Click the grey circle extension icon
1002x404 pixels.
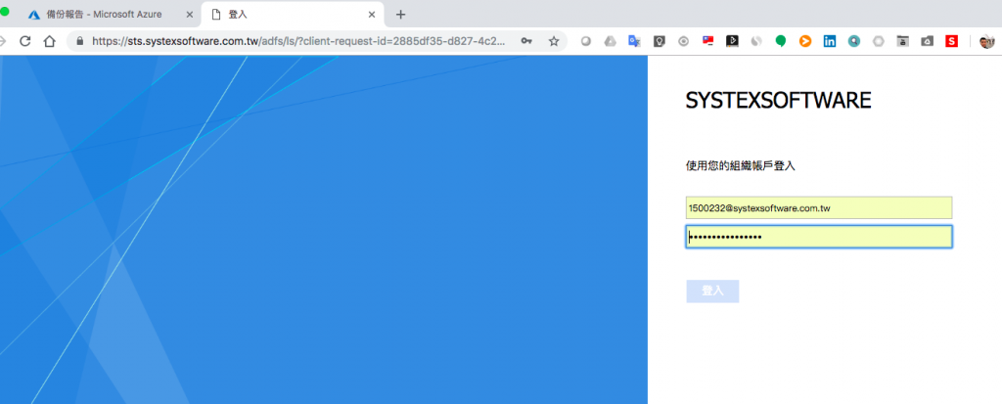(x=585, y=41)
